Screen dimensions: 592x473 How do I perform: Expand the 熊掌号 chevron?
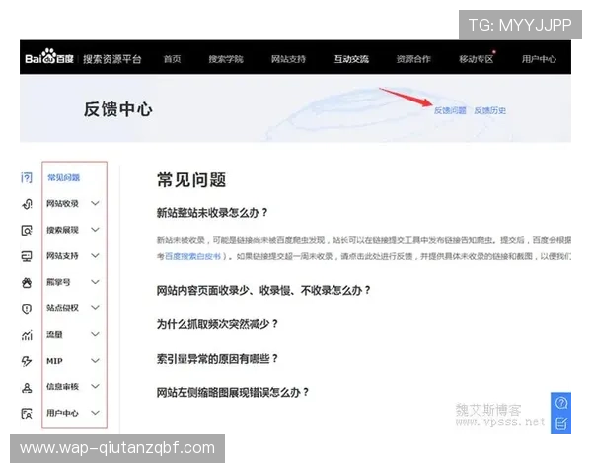tap(95, 282)
